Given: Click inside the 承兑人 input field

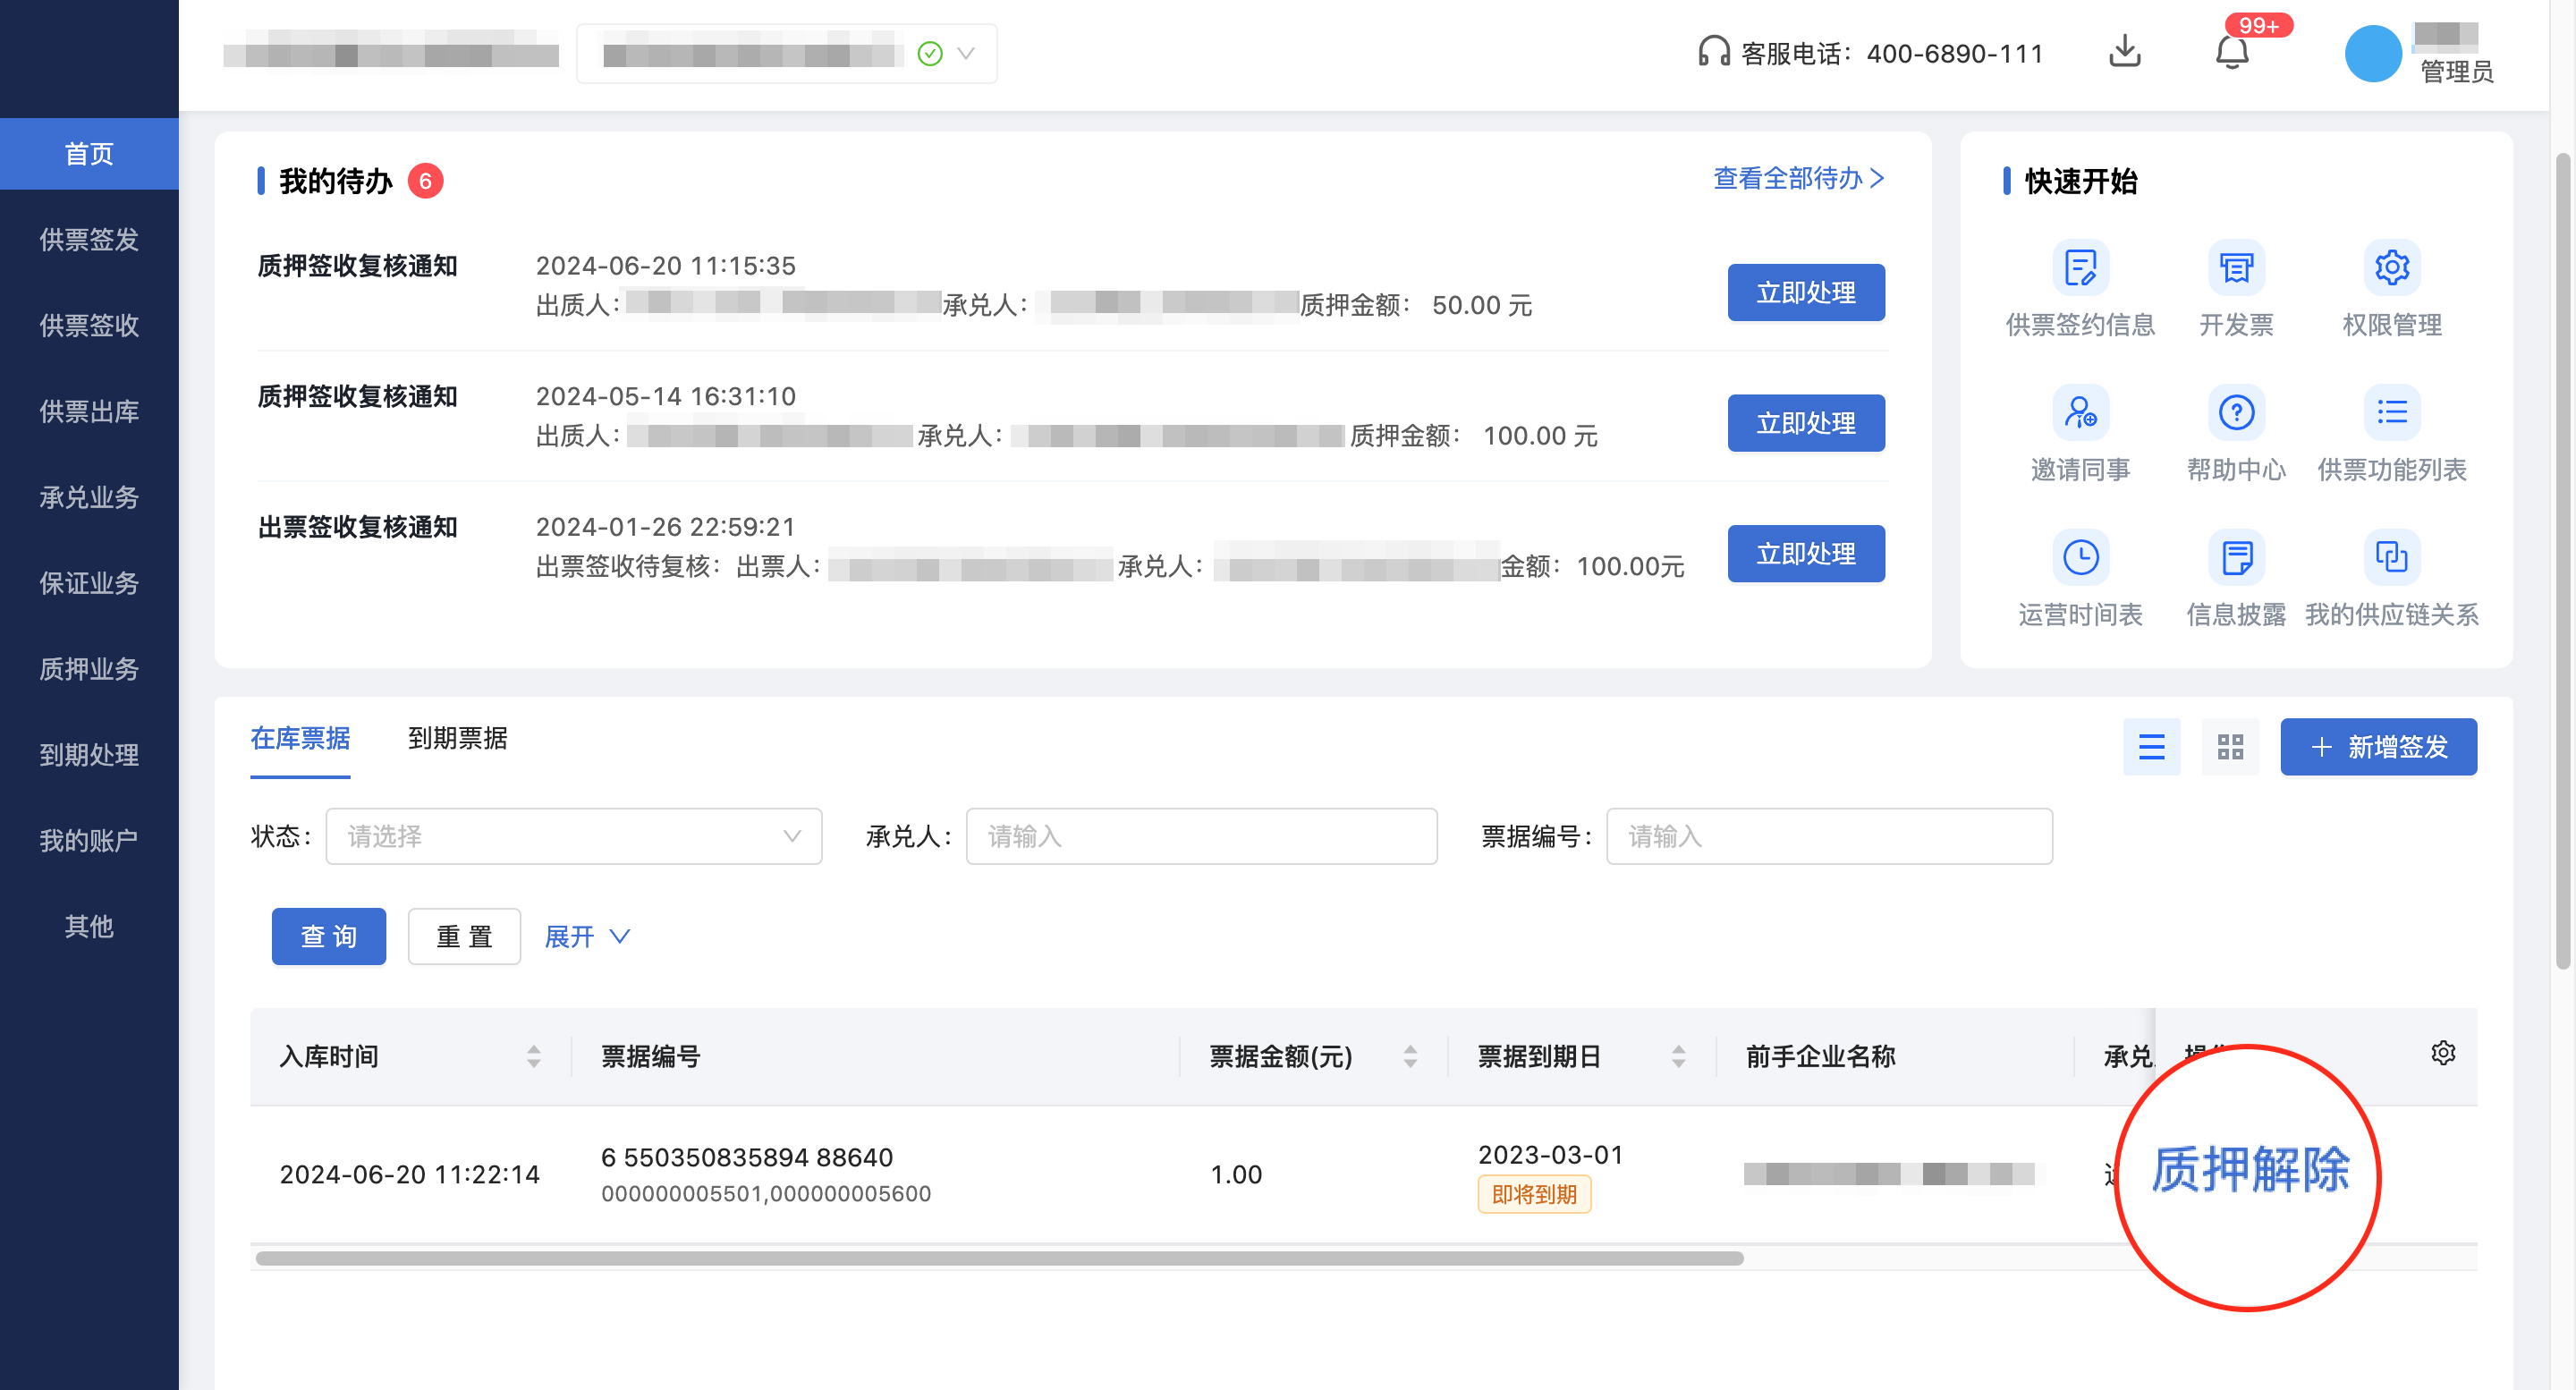Looking at the screenshot, I should pos(1200,836).
